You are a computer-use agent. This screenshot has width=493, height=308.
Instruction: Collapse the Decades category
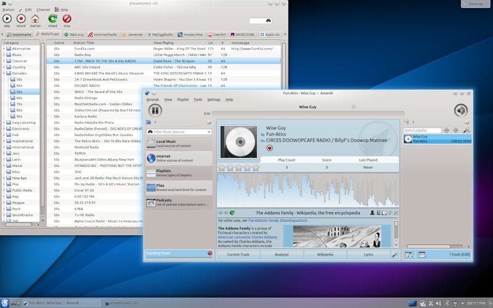pyautogui.click(x=4, y=73)
